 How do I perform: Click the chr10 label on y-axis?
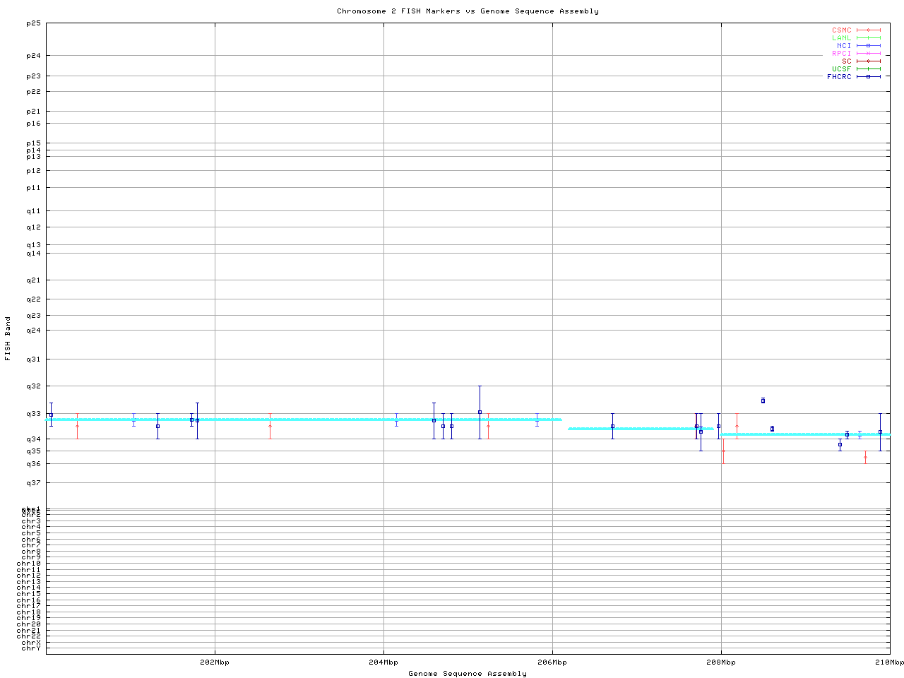coord(29,564)
